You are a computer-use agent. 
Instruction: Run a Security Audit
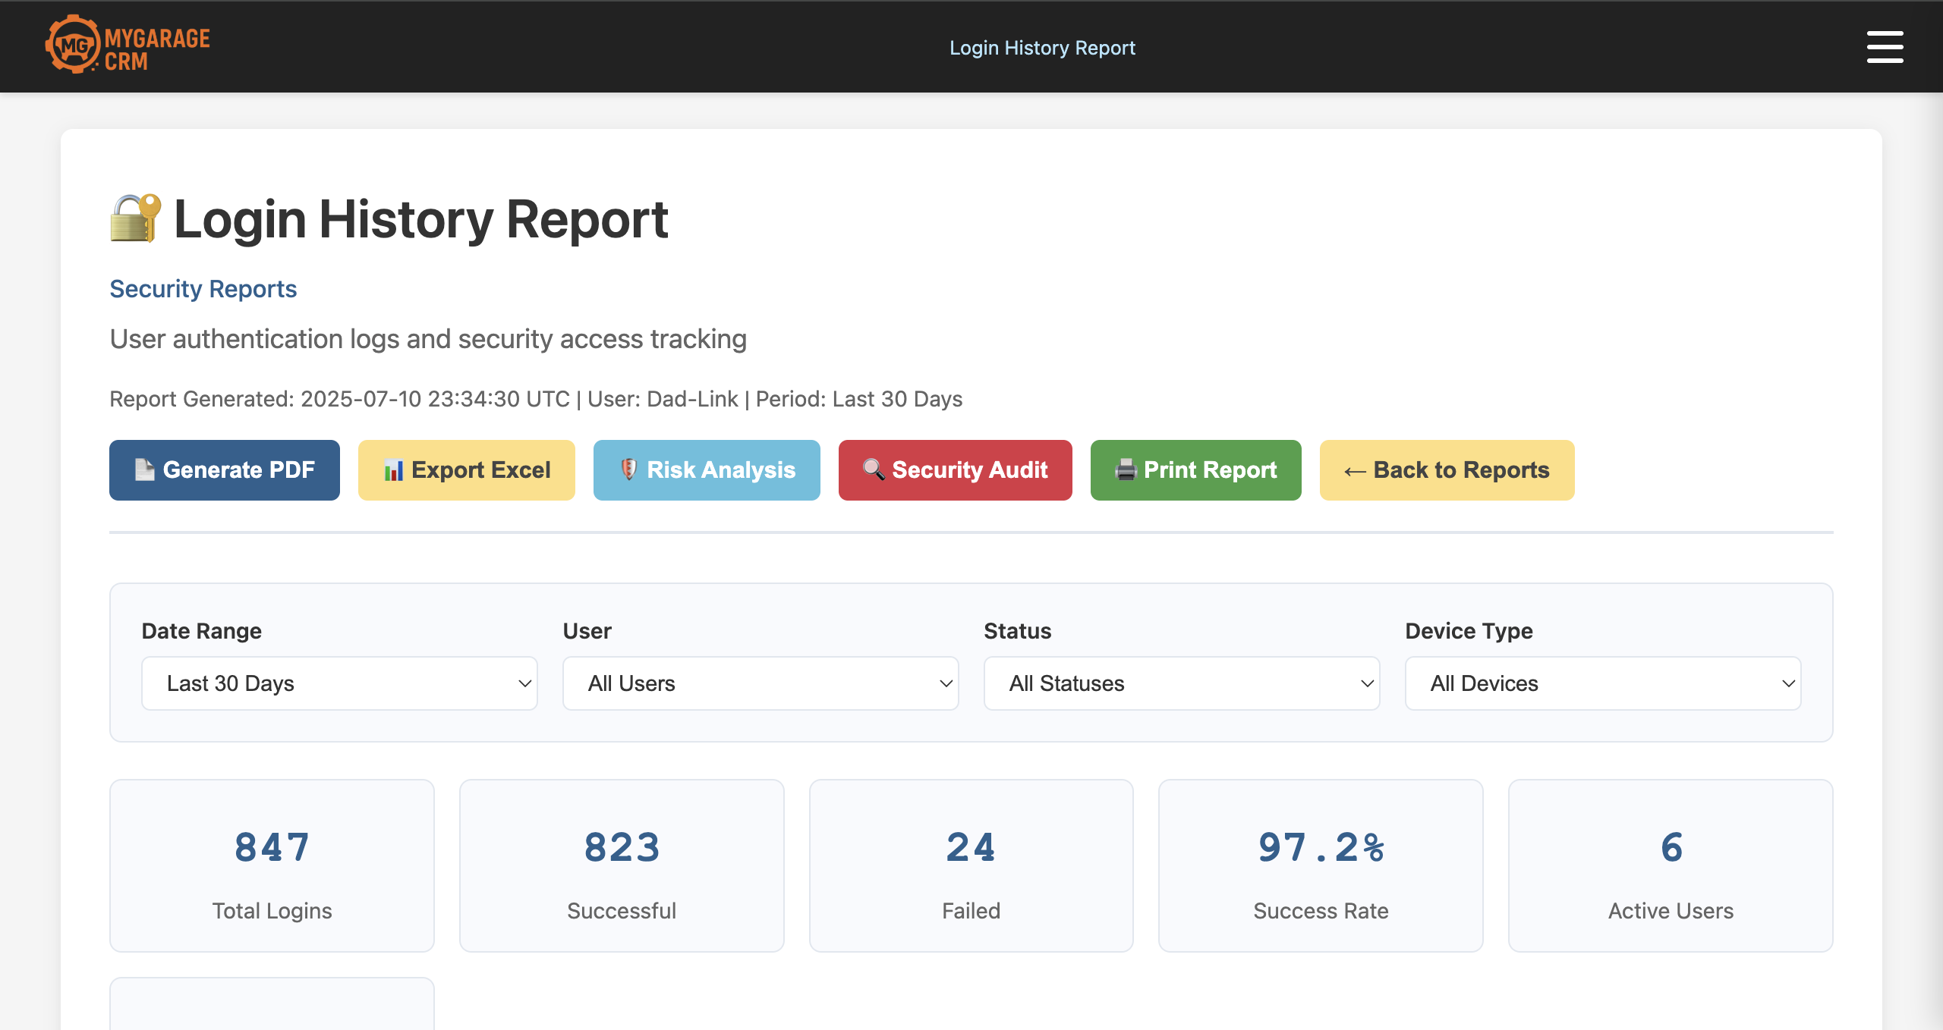[955, 470]
